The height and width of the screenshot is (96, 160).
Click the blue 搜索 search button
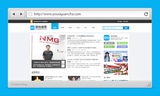pos(126,28)
